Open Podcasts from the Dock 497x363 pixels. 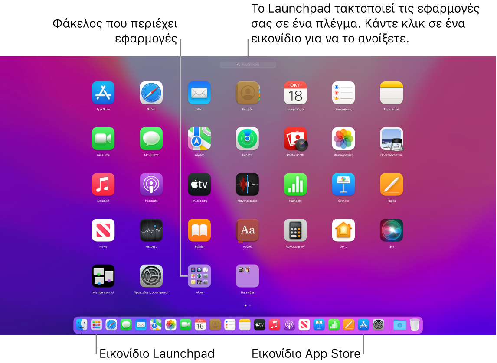click(x=289, y=325)
